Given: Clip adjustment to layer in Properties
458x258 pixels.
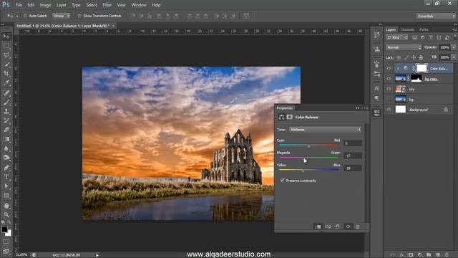Looking at the screenshot, I should pyautogui.click(x=318, y=226).
